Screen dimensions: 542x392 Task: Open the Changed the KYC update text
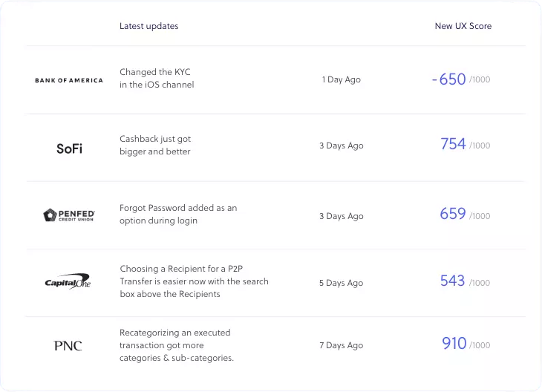click(157, 78)
